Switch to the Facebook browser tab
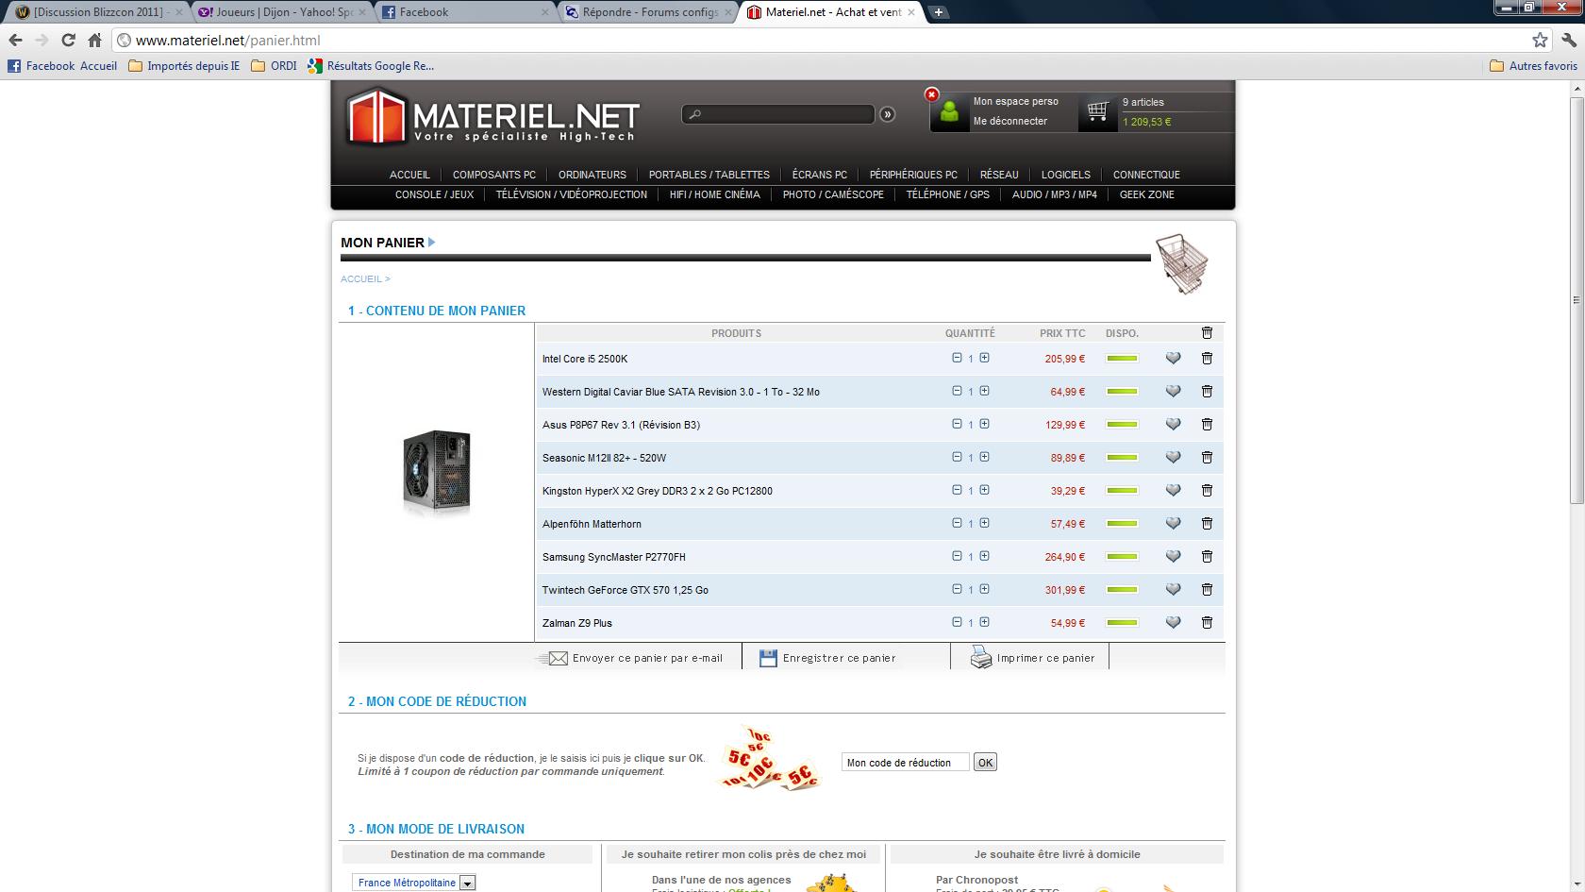The height and width of the screenshot is (892, 1585). tap(462, 12)
